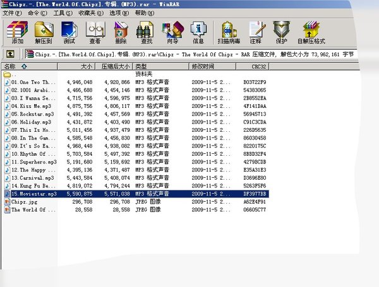This screenshot has height=287, width=379.
Task: Show archive 信息 (Info) icon
Action: click(x=198, y=32)
